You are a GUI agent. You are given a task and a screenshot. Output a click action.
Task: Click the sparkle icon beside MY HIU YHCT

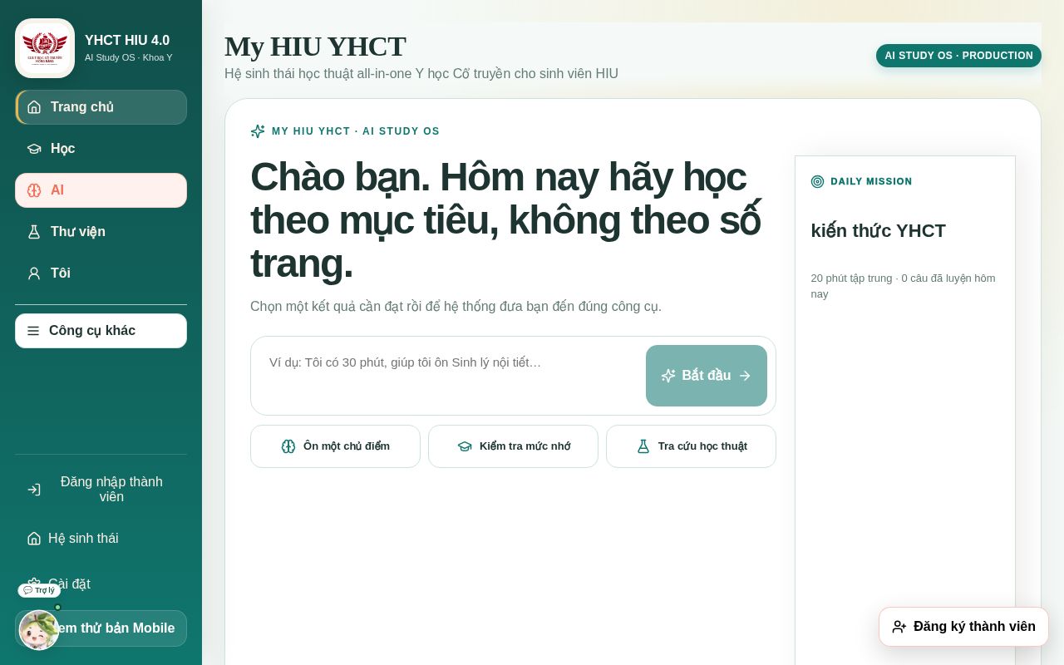pos(258,131)
